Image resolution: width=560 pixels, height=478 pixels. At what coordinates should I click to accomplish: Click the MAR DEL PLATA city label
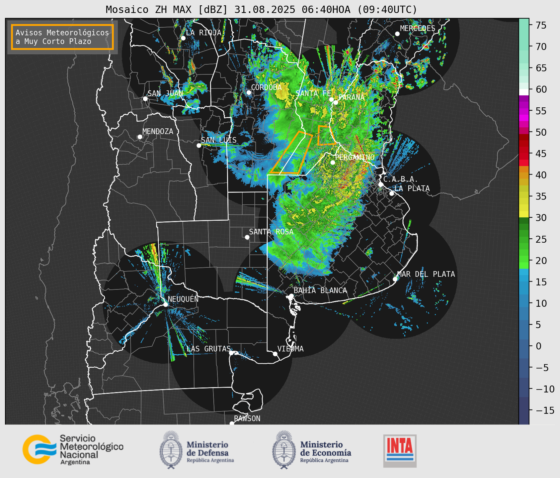[426, 274]
